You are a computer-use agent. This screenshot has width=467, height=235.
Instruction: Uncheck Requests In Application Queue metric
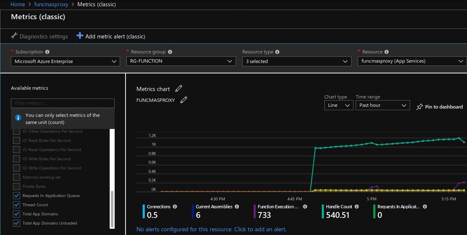(x=16, y=195)
